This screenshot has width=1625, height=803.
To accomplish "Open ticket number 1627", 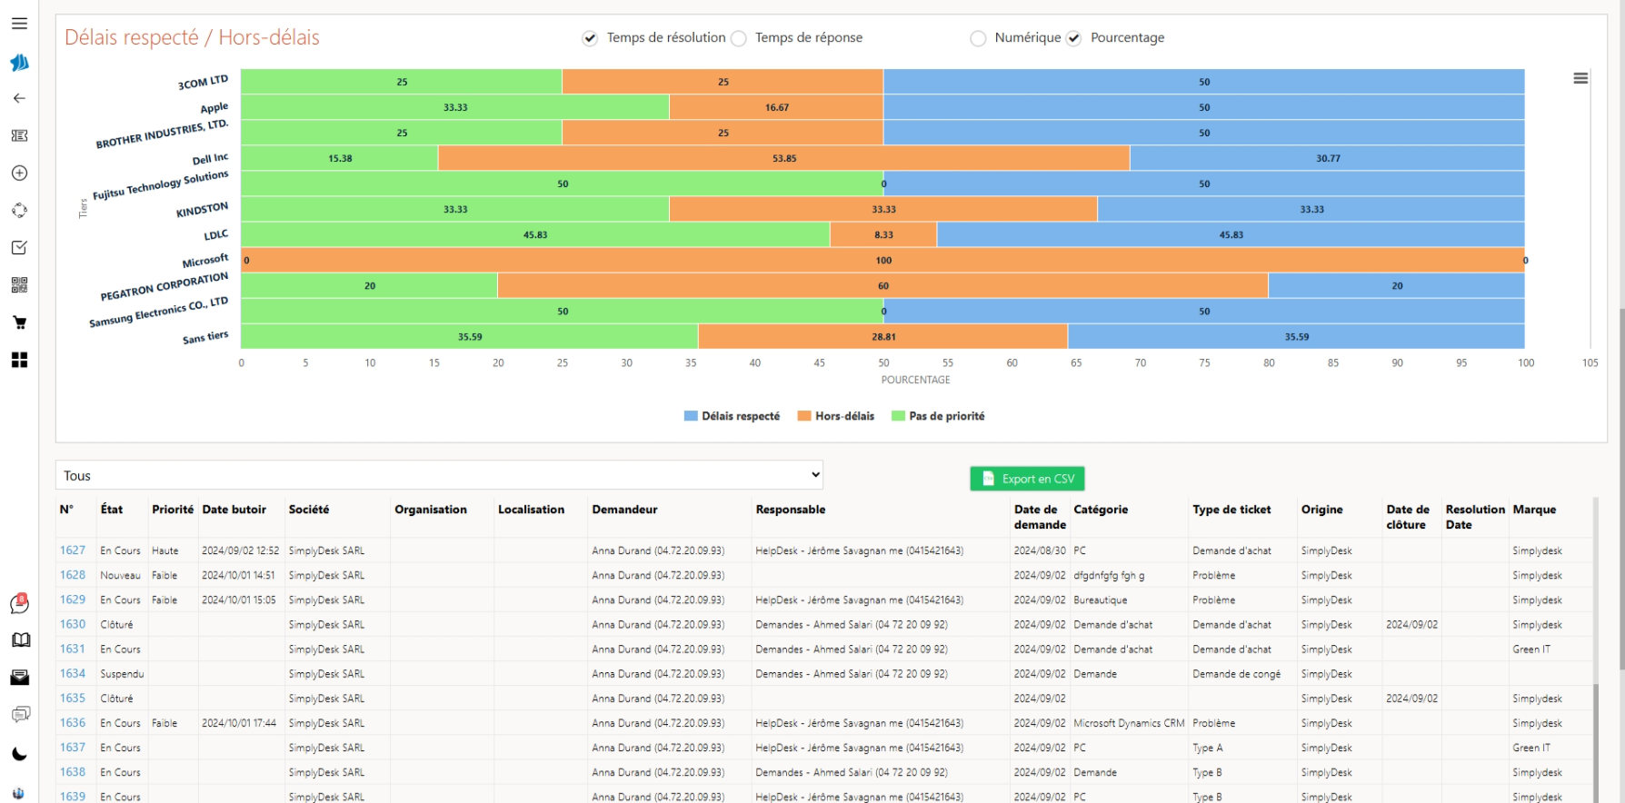I will (73, 550).
